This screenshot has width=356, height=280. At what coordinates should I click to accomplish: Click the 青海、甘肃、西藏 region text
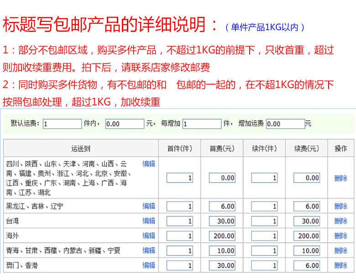click(63, 250)
